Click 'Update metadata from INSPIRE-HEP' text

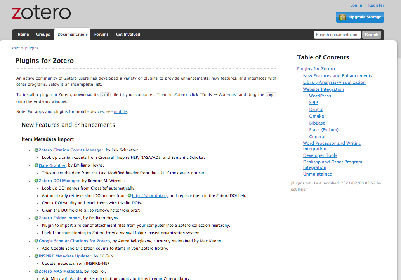76,263
